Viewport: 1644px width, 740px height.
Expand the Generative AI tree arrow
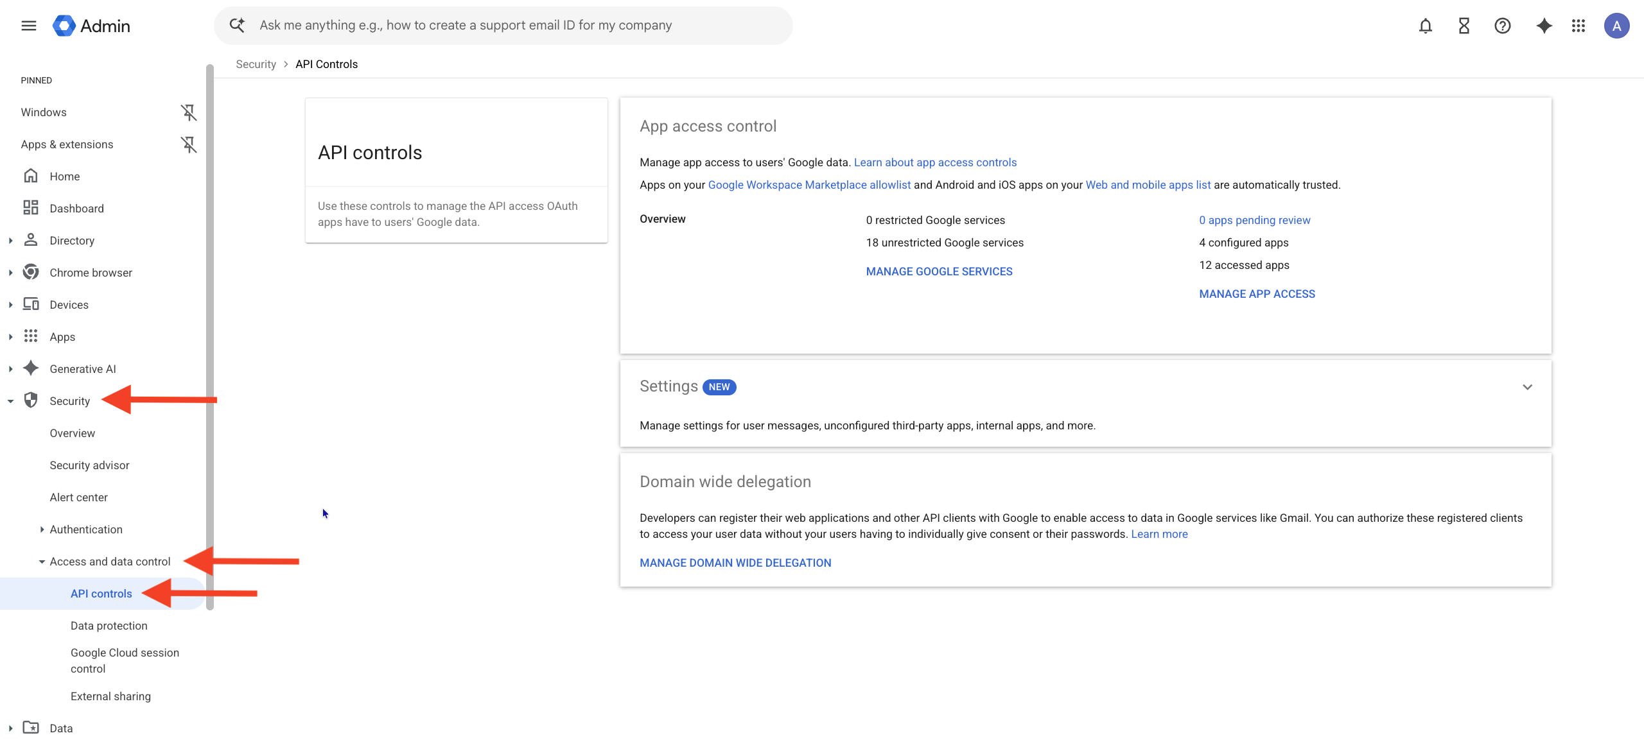pos(10,369)
